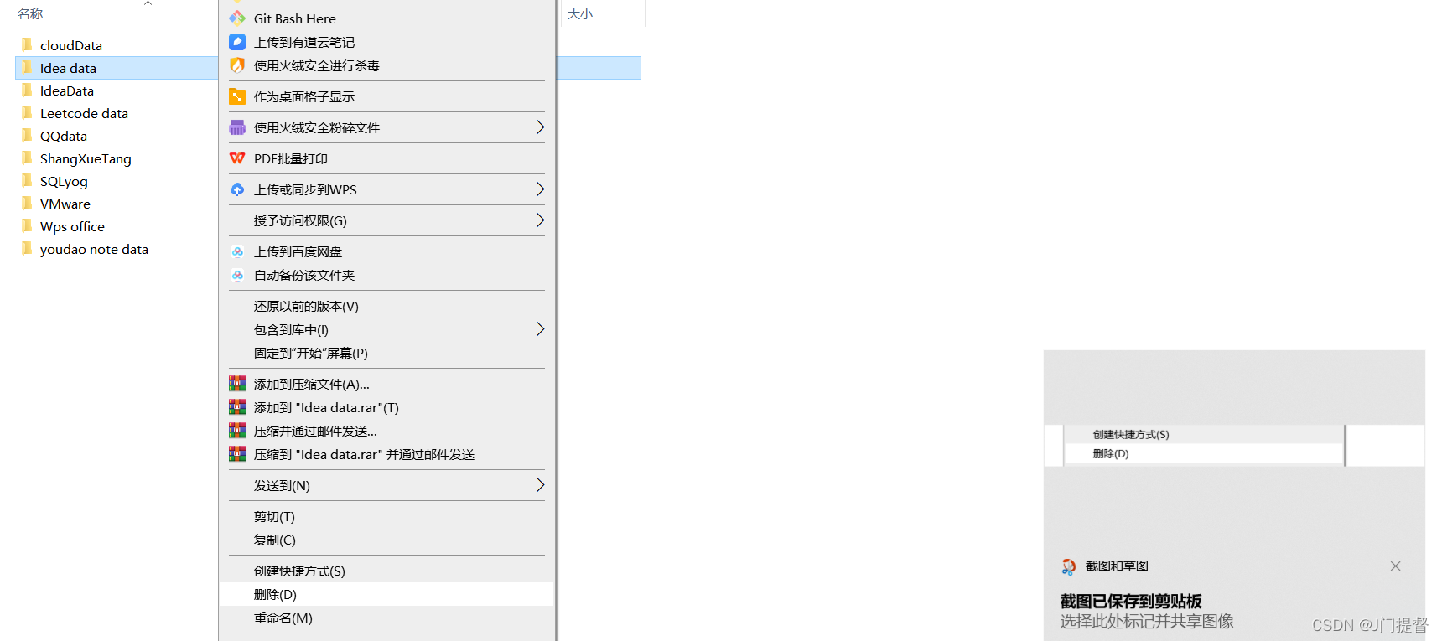Image resolution: width=1442 pixels, height=641 pixels.
Task: Click 选择此处标记并共享图像 notification text
Action: click(x=1147, y=621)
